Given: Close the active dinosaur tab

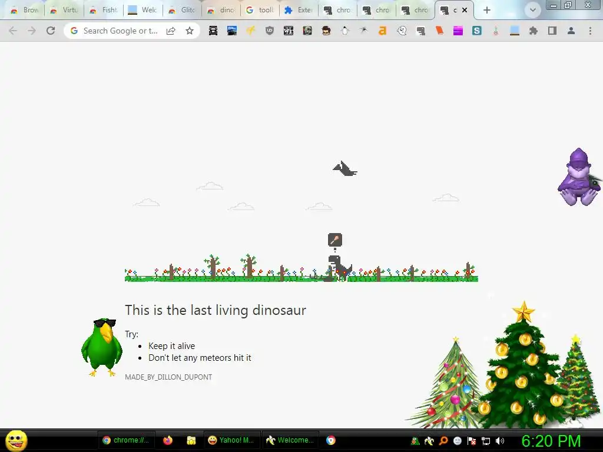Looking at the screenshot, I should [x=465, y=10].
